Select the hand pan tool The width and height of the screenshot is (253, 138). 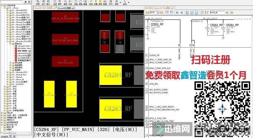pyautogui.click(x=202, y=12)
